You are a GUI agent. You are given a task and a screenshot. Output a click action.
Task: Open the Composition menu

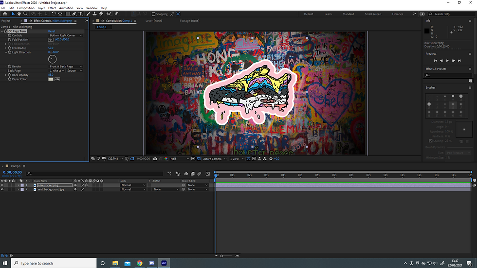click(x=25, y=8)
